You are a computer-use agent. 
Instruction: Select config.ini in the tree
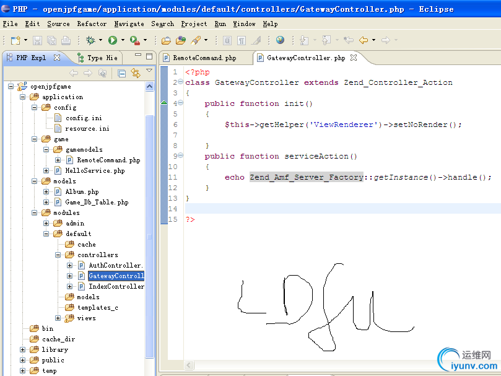(x=84, y=118)
